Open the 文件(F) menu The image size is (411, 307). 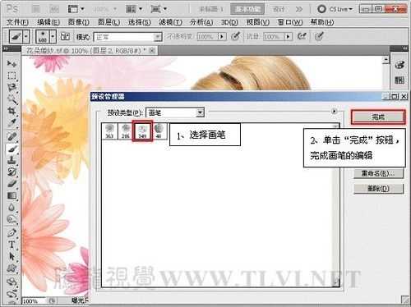[x=17, y=22]
